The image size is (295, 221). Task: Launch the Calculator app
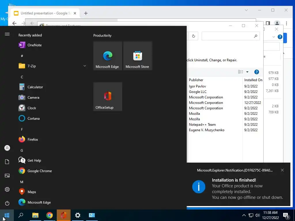pyautogui.click(x=31, y=87)
